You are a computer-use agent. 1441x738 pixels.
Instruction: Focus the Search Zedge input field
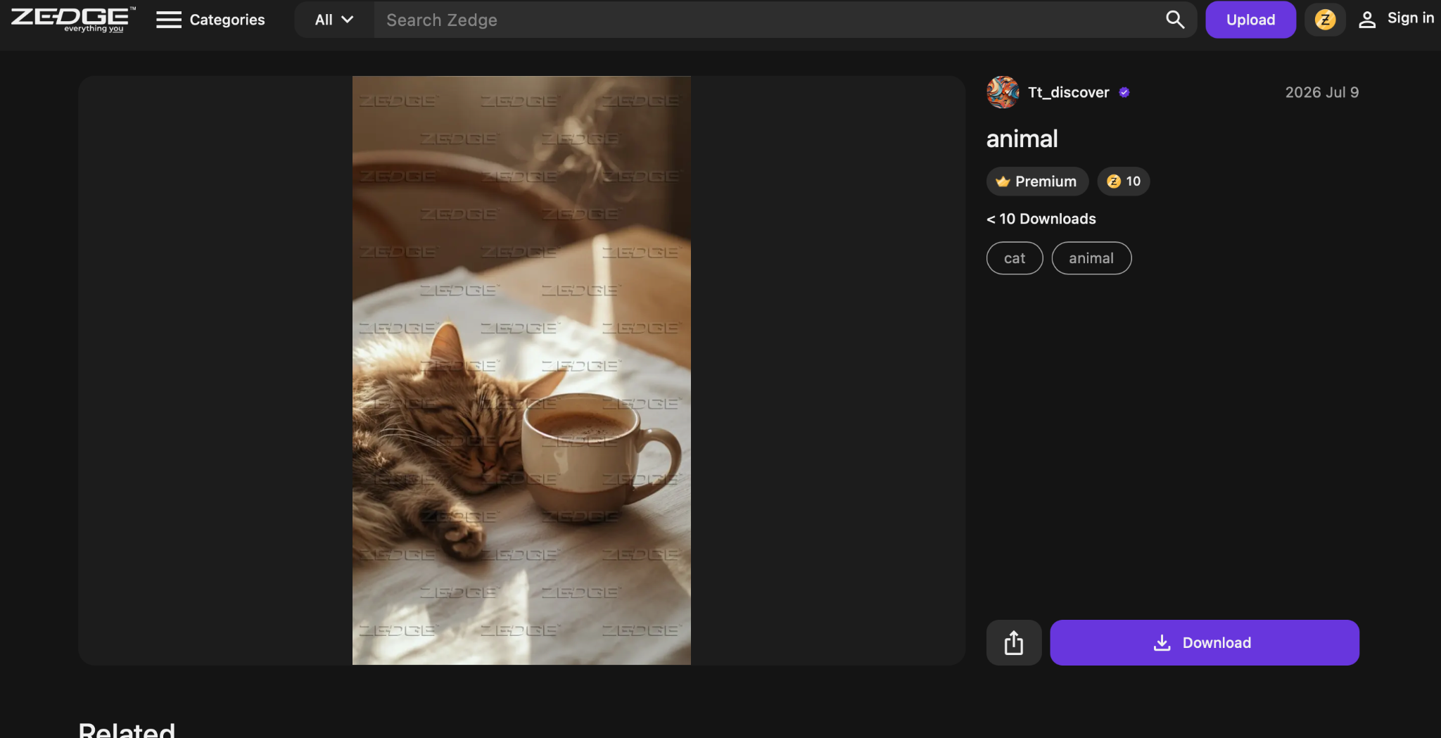point(767,20)
